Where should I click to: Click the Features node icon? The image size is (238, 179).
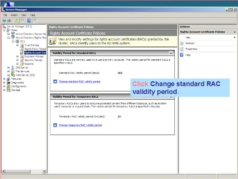click(x=9, y=79)
